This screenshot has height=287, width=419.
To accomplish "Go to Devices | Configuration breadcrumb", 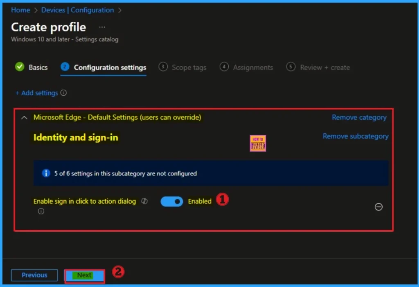I will click(77, 10).
